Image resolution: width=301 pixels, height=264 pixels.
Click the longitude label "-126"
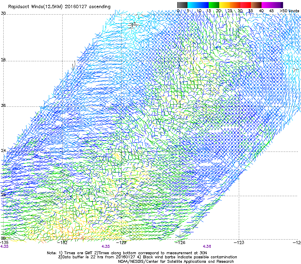[x=180, y=242]
